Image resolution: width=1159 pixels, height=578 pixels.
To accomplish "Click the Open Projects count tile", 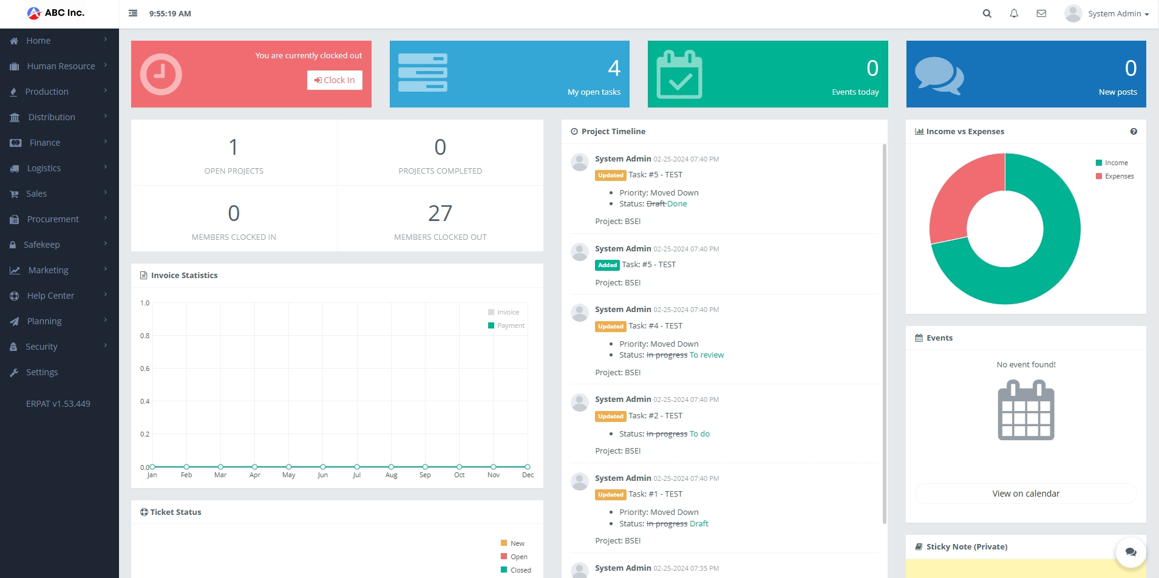I will pos(234,153).
